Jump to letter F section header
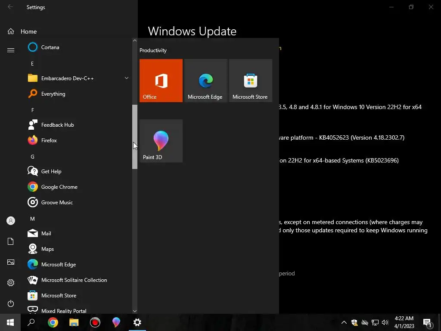Viewport: 441px width, 331px height. (x=32, y=110)
